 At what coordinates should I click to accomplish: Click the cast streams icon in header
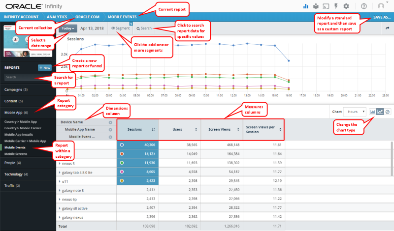tap(326, 6)
